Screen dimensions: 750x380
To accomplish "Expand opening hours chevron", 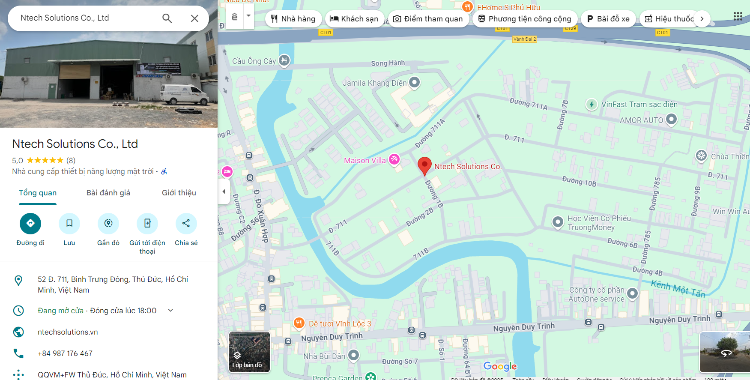I will click(x=170, y=310).
